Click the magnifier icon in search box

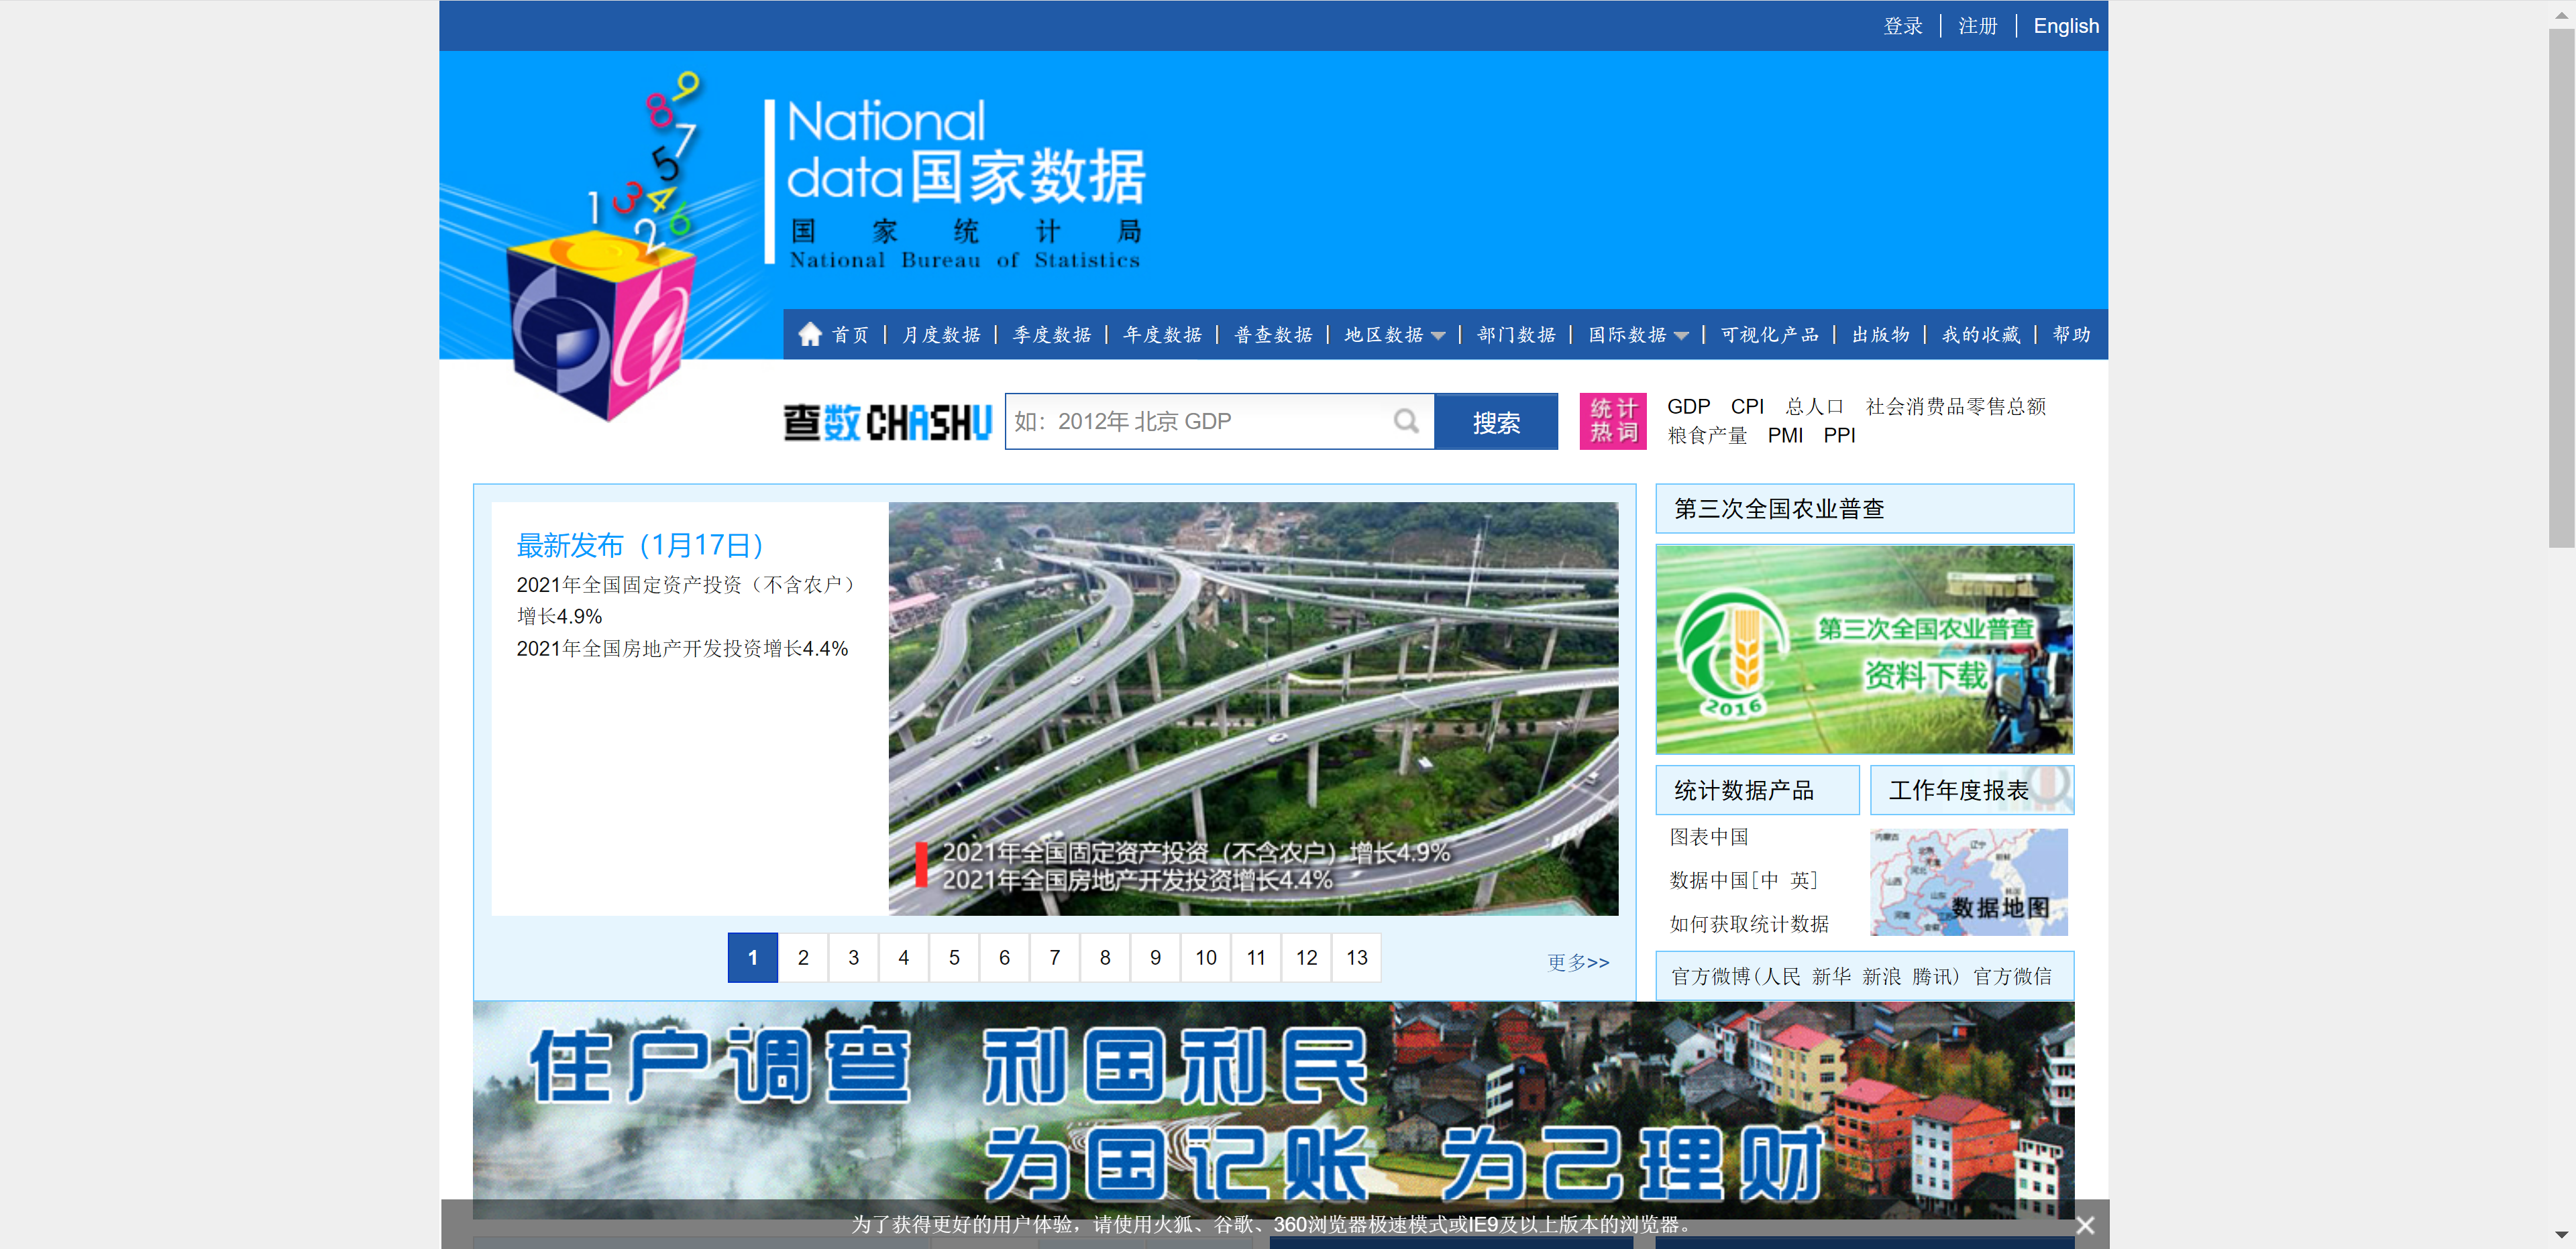pyautogui.click(x=1406, y=422)
